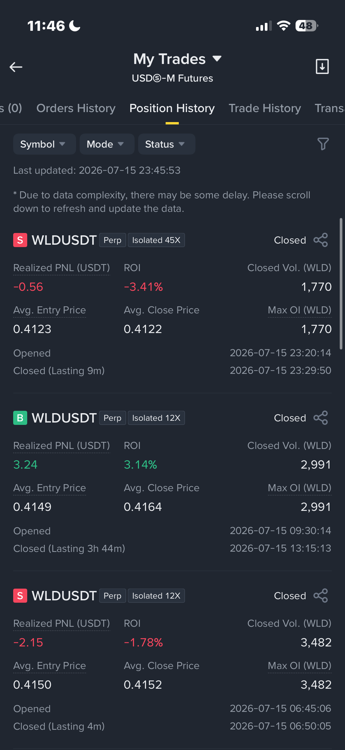
Task: Open the Status filter dropdown
Action: (x=167, y=144)
